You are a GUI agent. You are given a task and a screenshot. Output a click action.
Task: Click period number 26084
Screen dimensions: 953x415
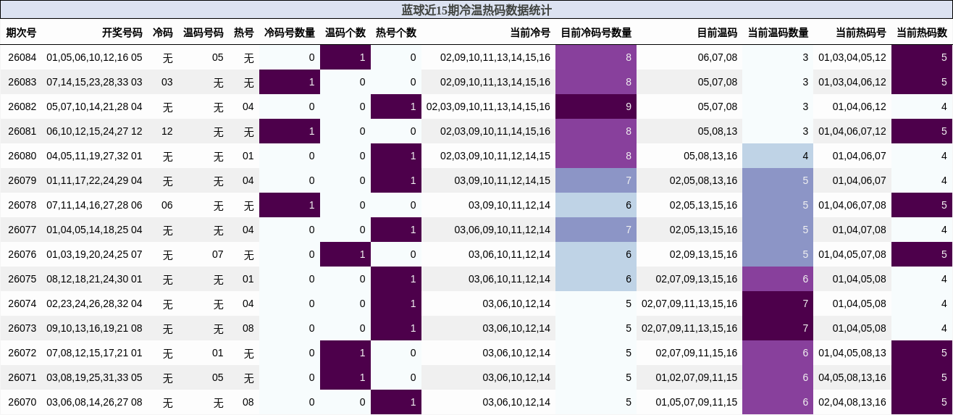(x=22, y=57)
